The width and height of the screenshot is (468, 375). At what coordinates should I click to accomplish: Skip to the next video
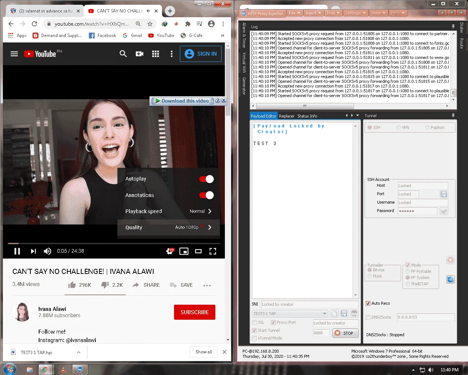click(x=33, y=251)
